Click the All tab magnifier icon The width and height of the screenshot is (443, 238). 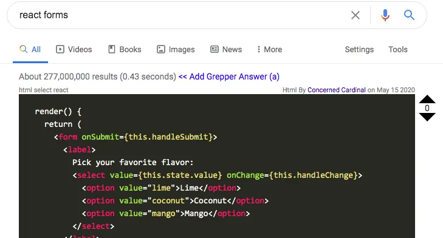pyautogui.click(x=24, y=49)
